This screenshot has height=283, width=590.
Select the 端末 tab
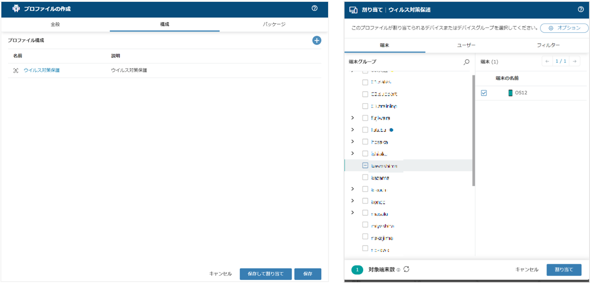coord(385,45)
